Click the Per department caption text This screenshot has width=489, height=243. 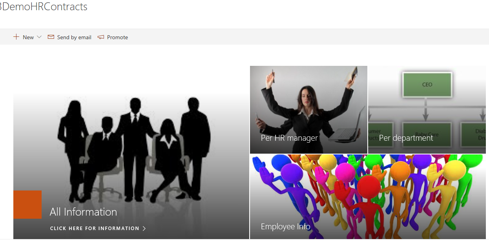pyautogui.click(x=406, y=138)
